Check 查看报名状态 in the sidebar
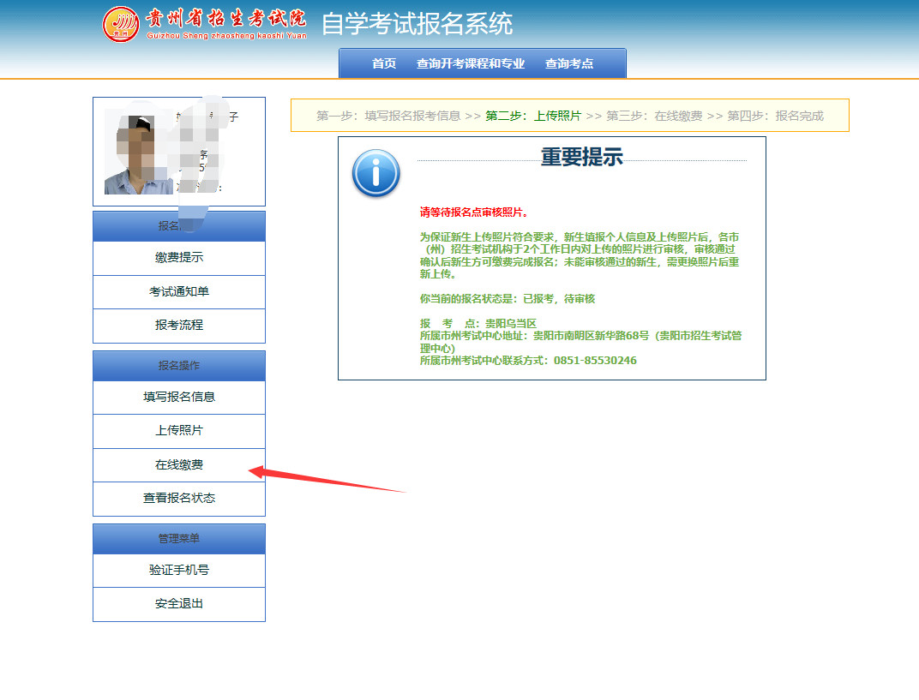The image size is (919, 700). (179, 498)
